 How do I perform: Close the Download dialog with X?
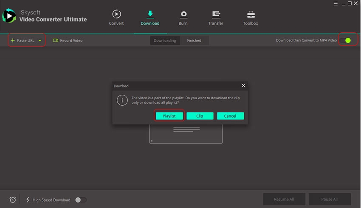(x=243, y=86)
